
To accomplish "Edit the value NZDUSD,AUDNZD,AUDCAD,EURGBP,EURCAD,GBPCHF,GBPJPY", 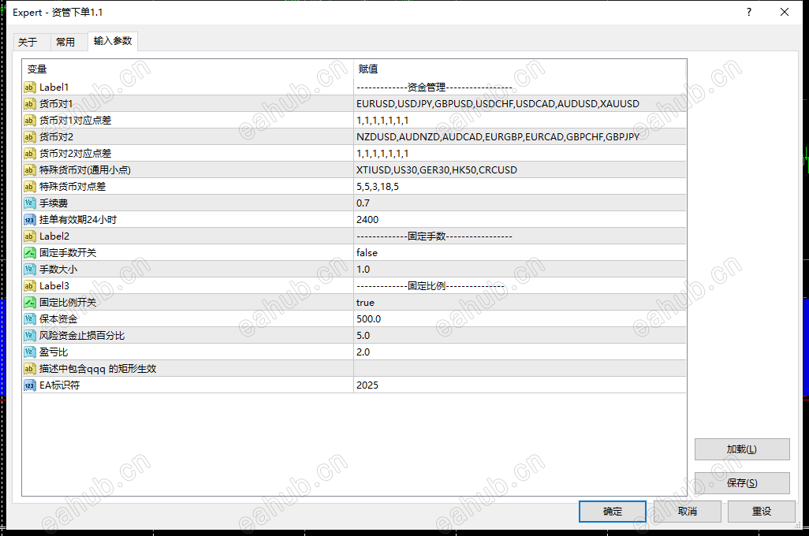I will point(520,136).
